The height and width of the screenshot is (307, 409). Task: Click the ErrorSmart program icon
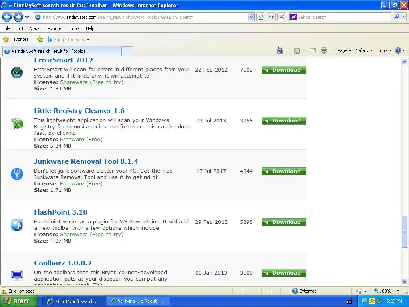[17, 72]
